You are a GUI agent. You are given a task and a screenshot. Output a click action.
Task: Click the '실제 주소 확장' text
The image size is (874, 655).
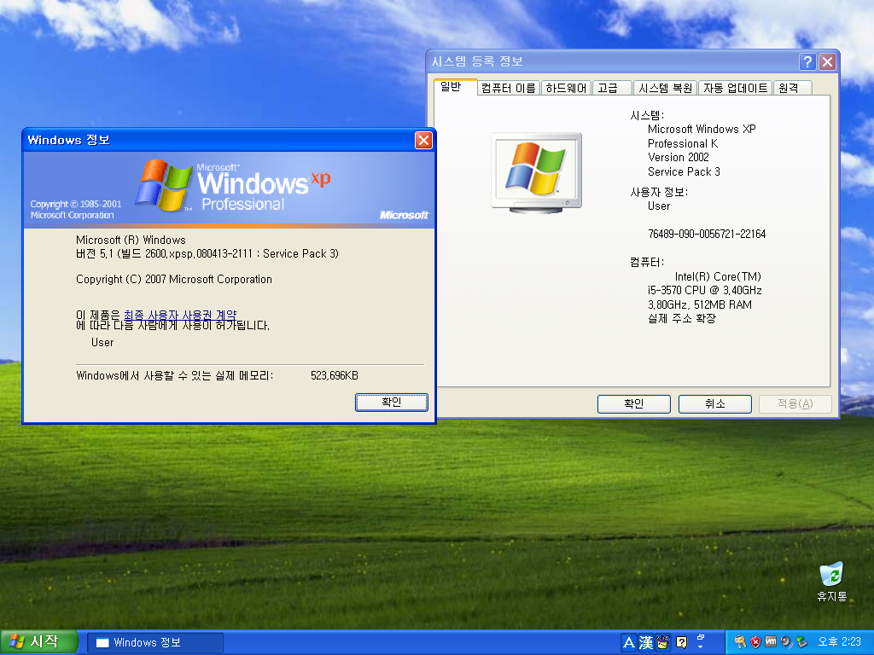[682, 319]
